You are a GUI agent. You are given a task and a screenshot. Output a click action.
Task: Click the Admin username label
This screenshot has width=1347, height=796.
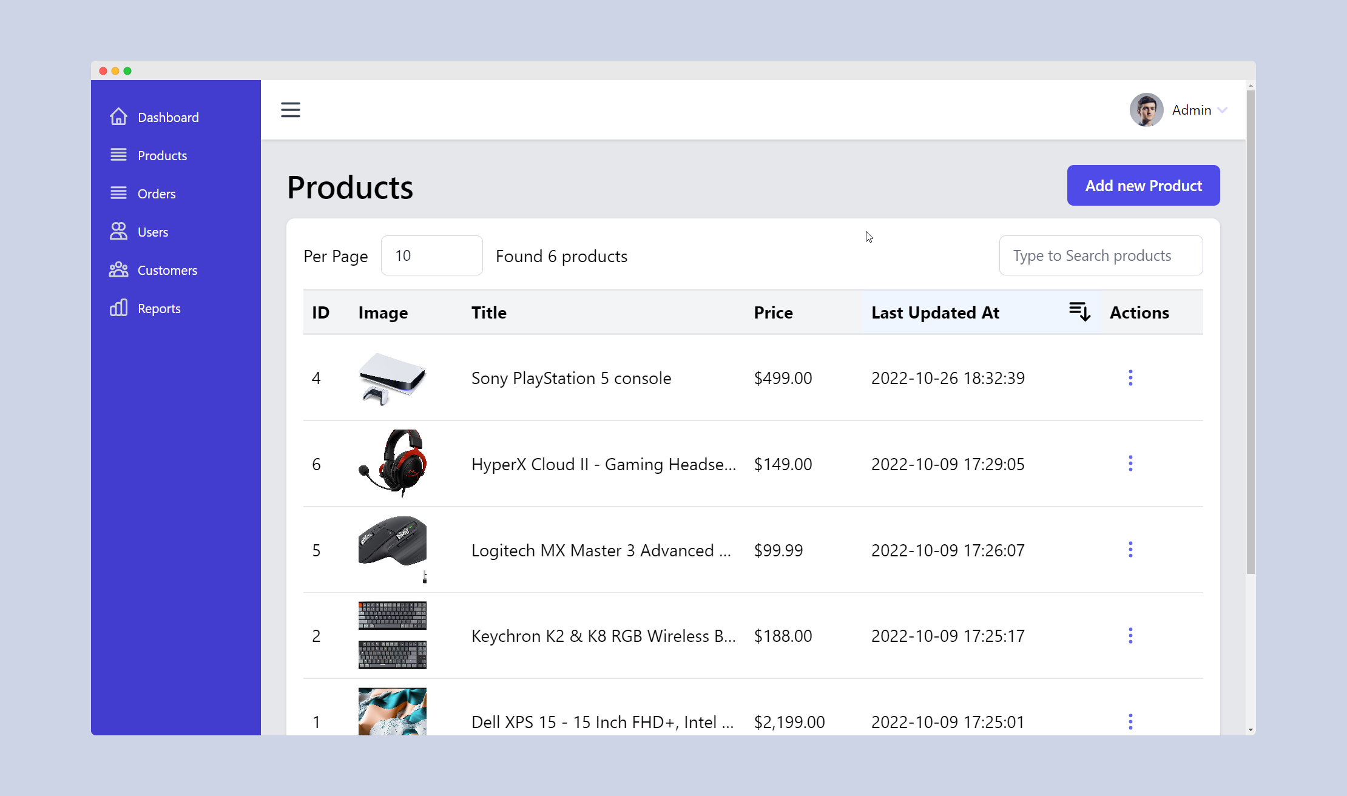(x=1192, y=110)
